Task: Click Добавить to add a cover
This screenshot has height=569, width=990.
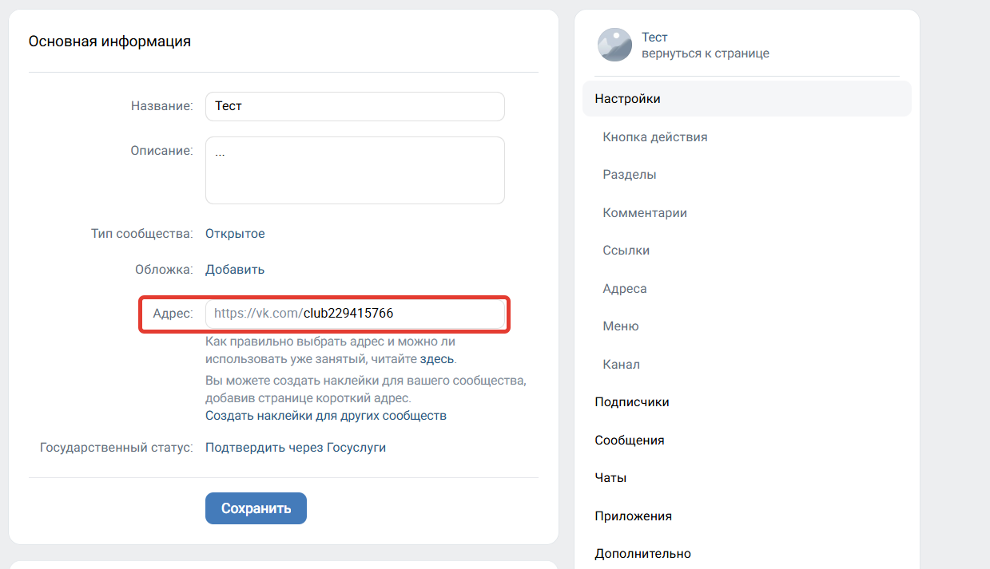Action: (x=235, y=270)
